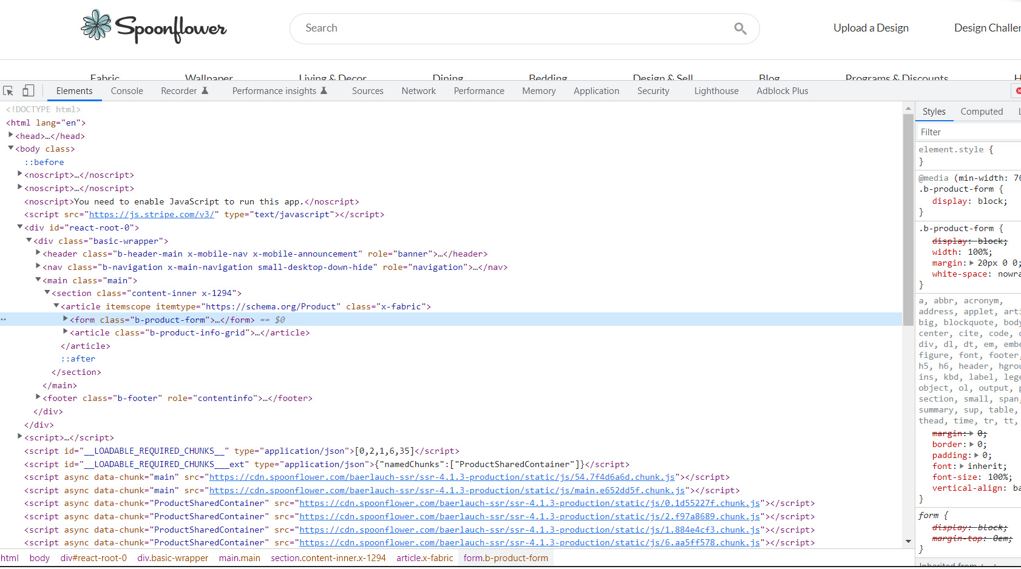The height and width of the screenshot is (569, 1021).
Task: Open the Memory tab
Action: (539, 91)
